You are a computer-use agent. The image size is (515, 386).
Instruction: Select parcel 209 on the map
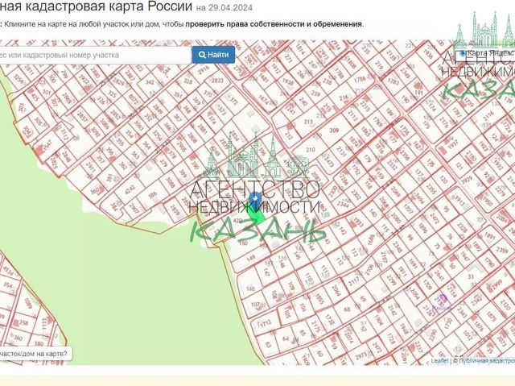(x=334, y=131)
